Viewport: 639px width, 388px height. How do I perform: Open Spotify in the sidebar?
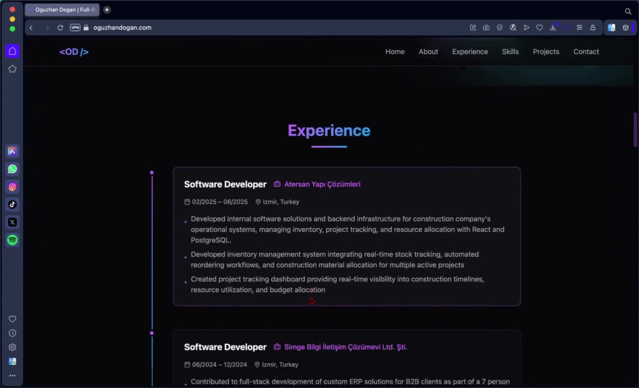point(13,240)
